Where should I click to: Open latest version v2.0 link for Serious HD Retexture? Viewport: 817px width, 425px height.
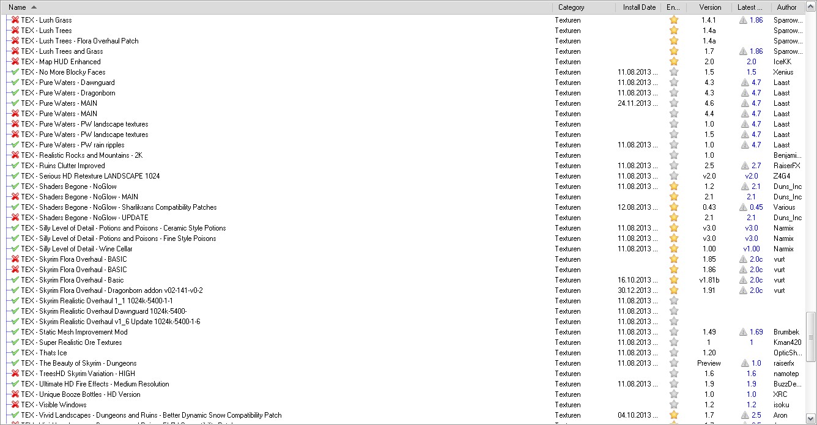point(751,176)
